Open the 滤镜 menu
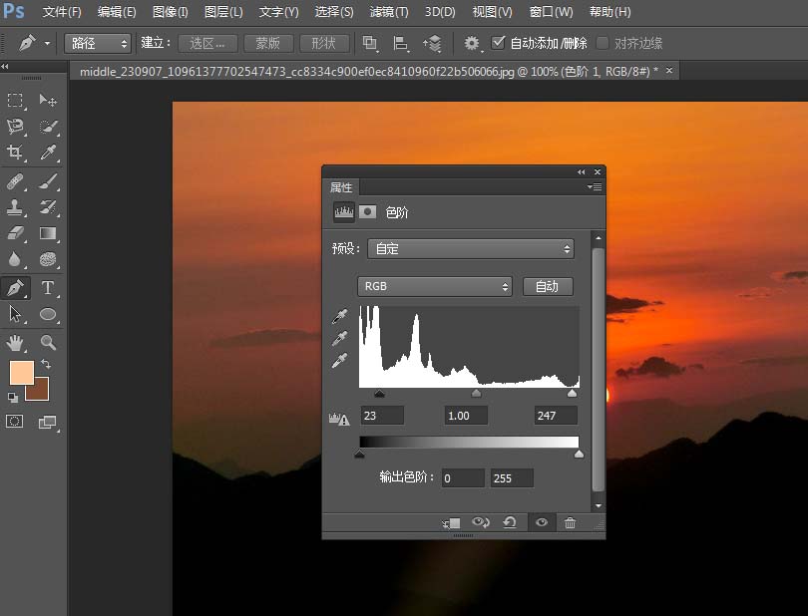Screen dimensions: 808x616 click(x=389, y=12)
